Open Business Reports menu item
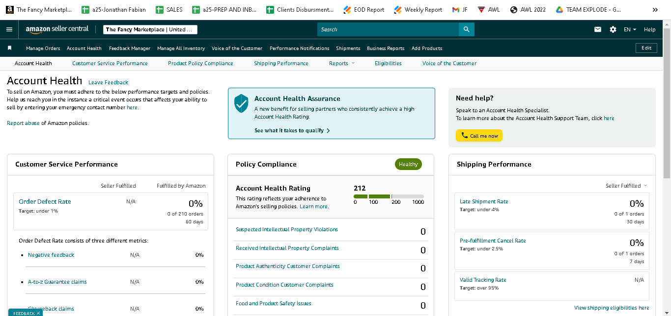The image size is (671, 316). [x=386, y=48]
